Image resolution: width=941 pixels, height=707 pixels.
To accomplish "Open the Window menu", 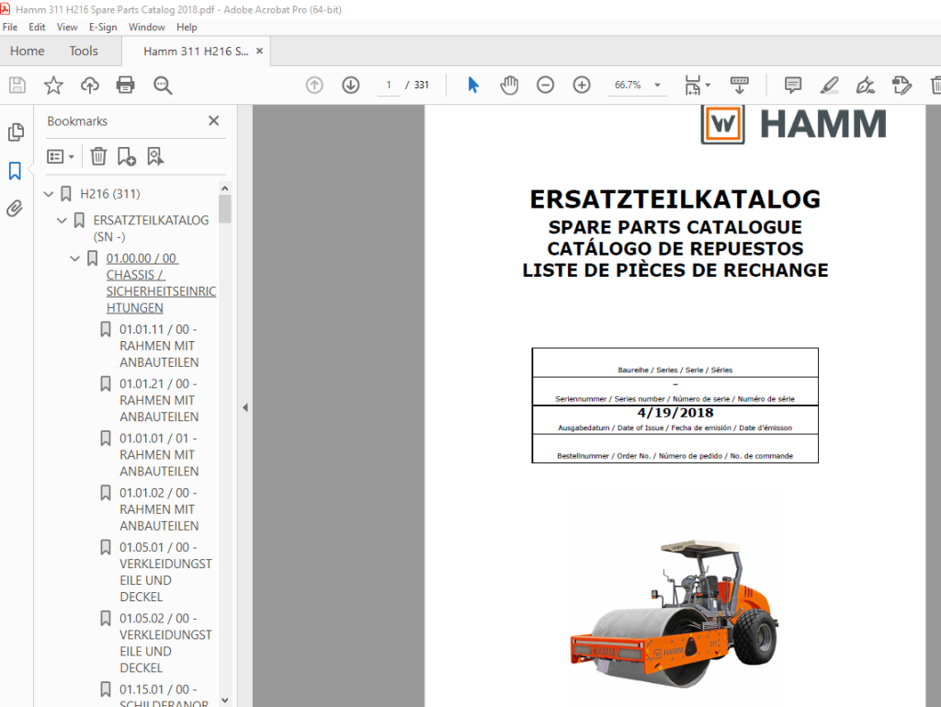I will point(146,27).
